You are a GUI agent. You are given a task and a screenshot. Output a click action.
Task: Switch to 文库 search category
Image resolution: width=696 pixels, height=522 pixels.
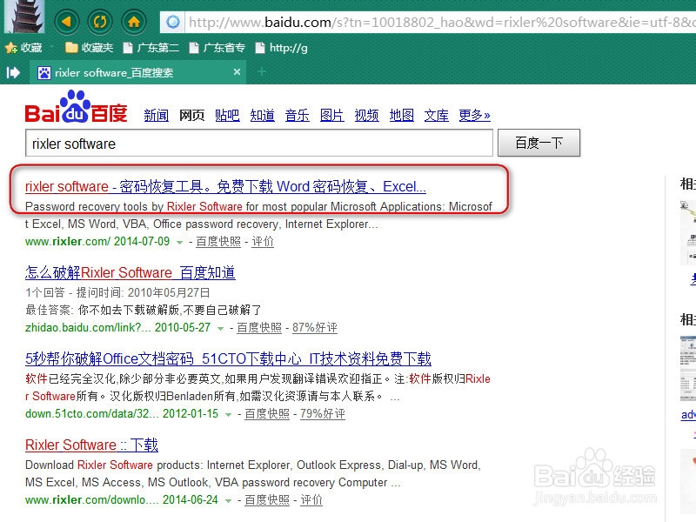tap(437, 116)
